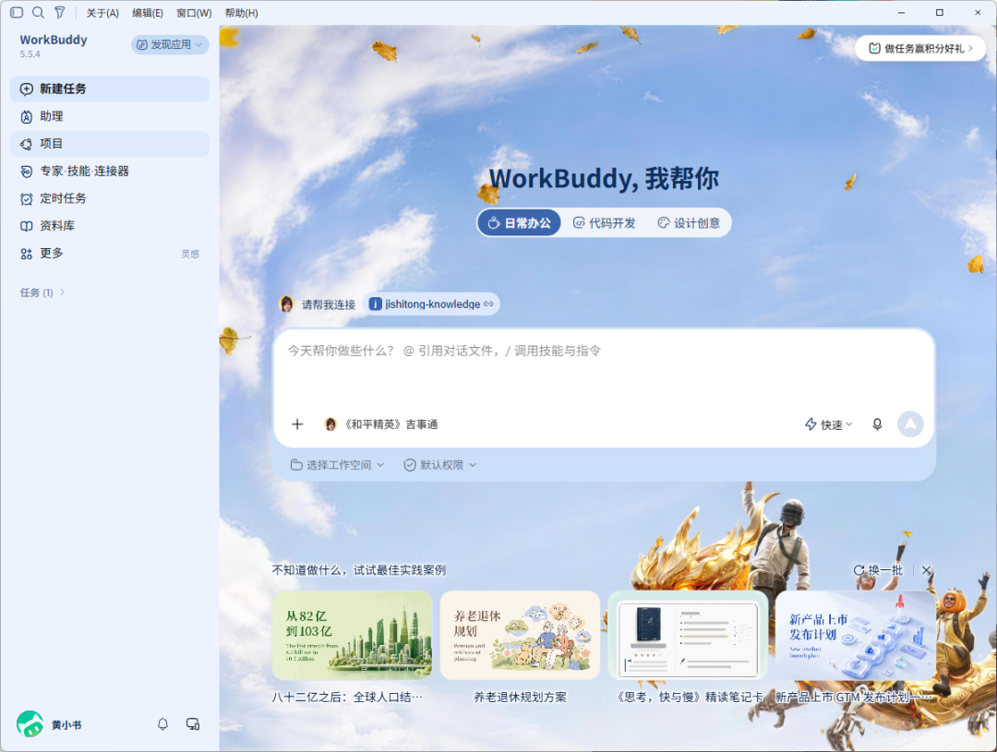
Task: Open the 养老退休规划 case thumbnail
Action: [x=520, y=635]
